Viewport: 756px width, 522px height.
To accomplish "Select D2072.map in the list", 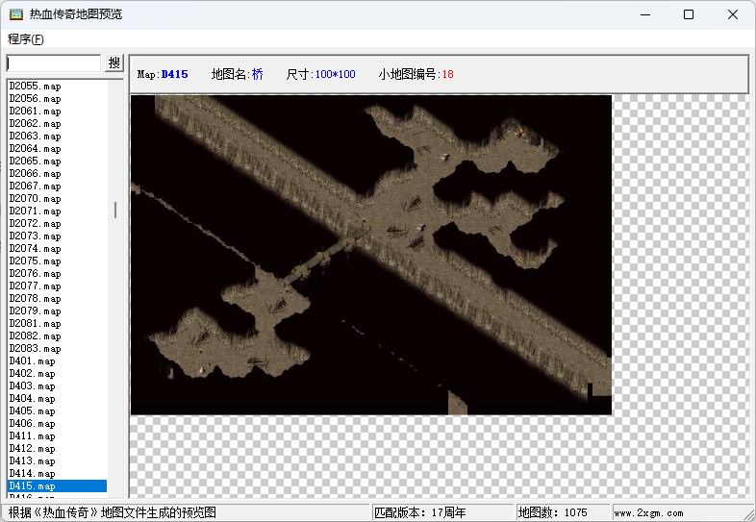I will pyautogui.click(x=57, y=224).
